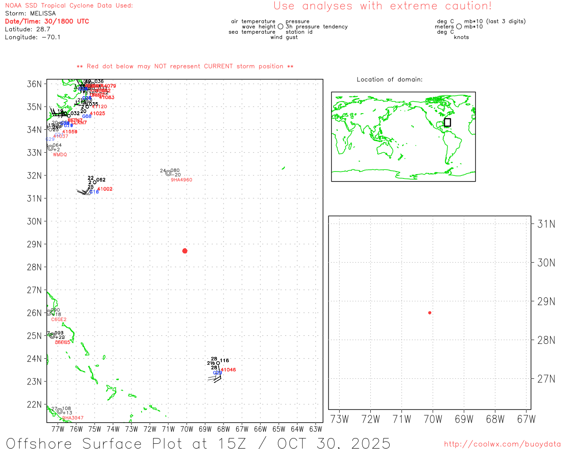Click the 25N latitude label on main map
Screen dimensions: 561x449
click(x=34, y=336)
